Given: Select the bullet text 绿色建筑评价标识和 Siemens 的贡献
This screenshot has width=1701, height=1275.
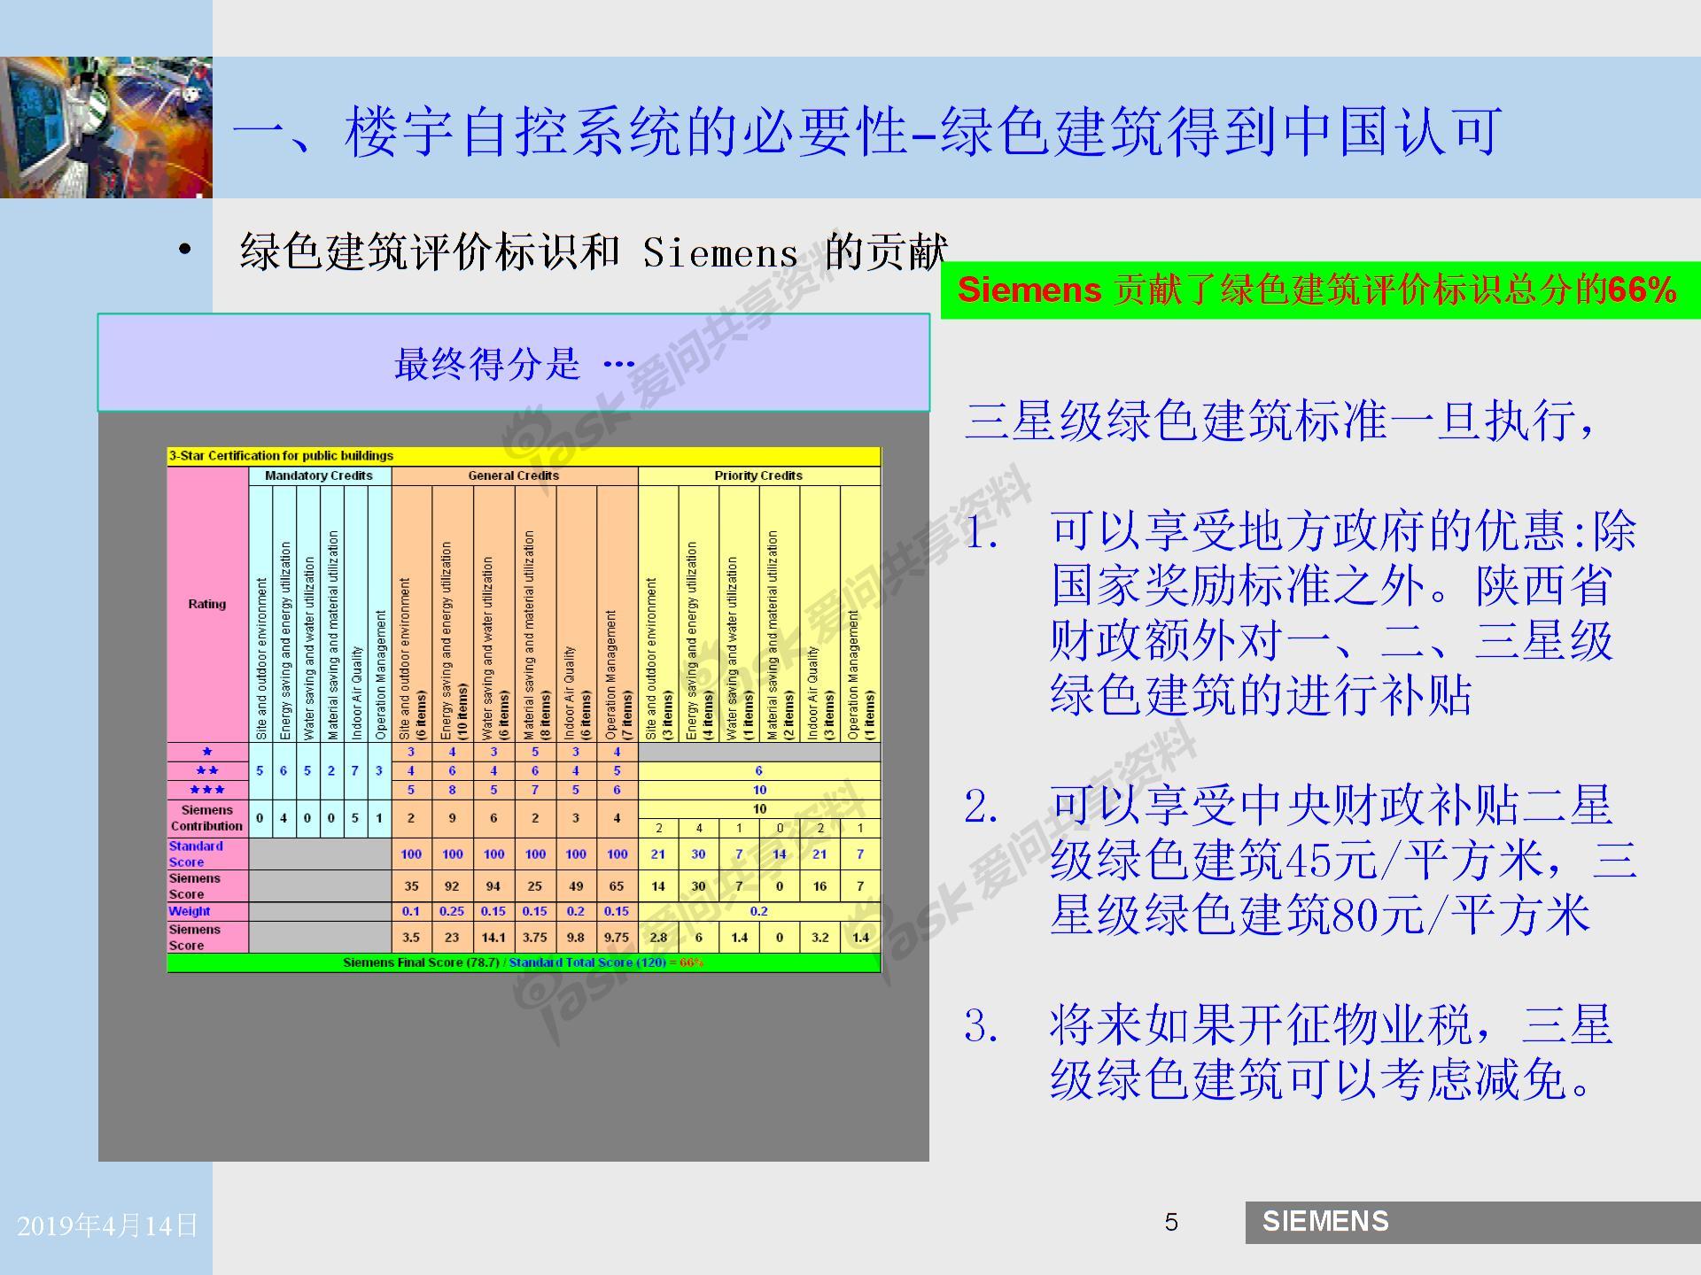Looking at the screenshot, I should [594, 252].
